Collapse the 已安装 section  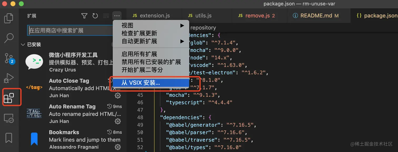pos(31,44)
